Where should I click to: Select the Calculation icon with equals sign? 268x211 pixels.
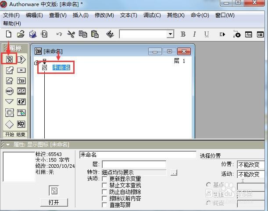coord(21,70)
